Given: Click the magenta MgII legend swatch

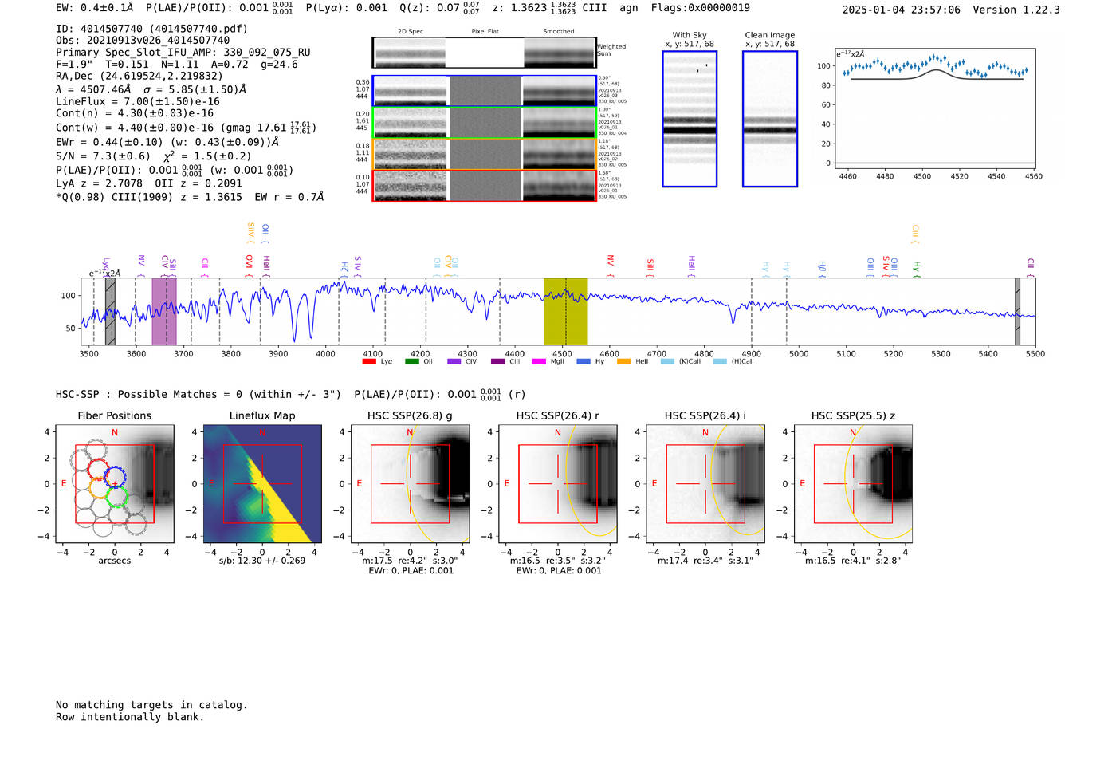Looking at the screenshot, I should (540, 362).
